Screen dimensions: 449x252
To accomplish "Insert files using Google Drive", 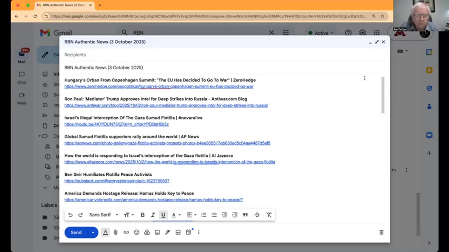I will click(x=147, y=232).
